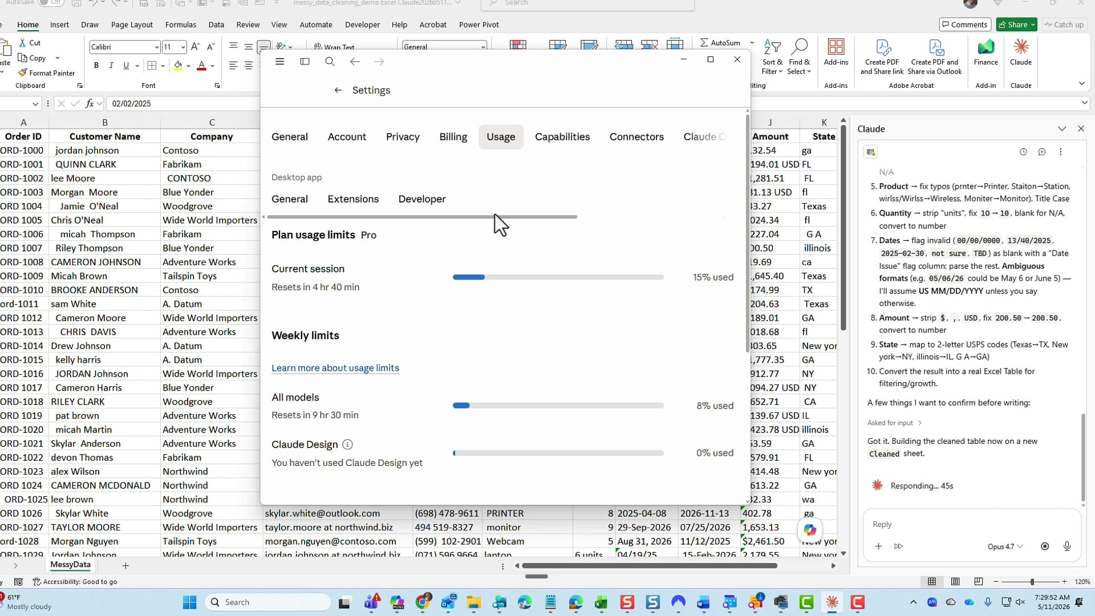Click the Create PDF and Share link icon
This screenshot has height=616, width=1095.
882,57
